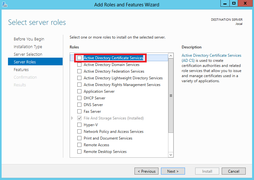The image size is (254, 180).
Task: Click the wizard icon in title bar
Action: pos(5,4)
